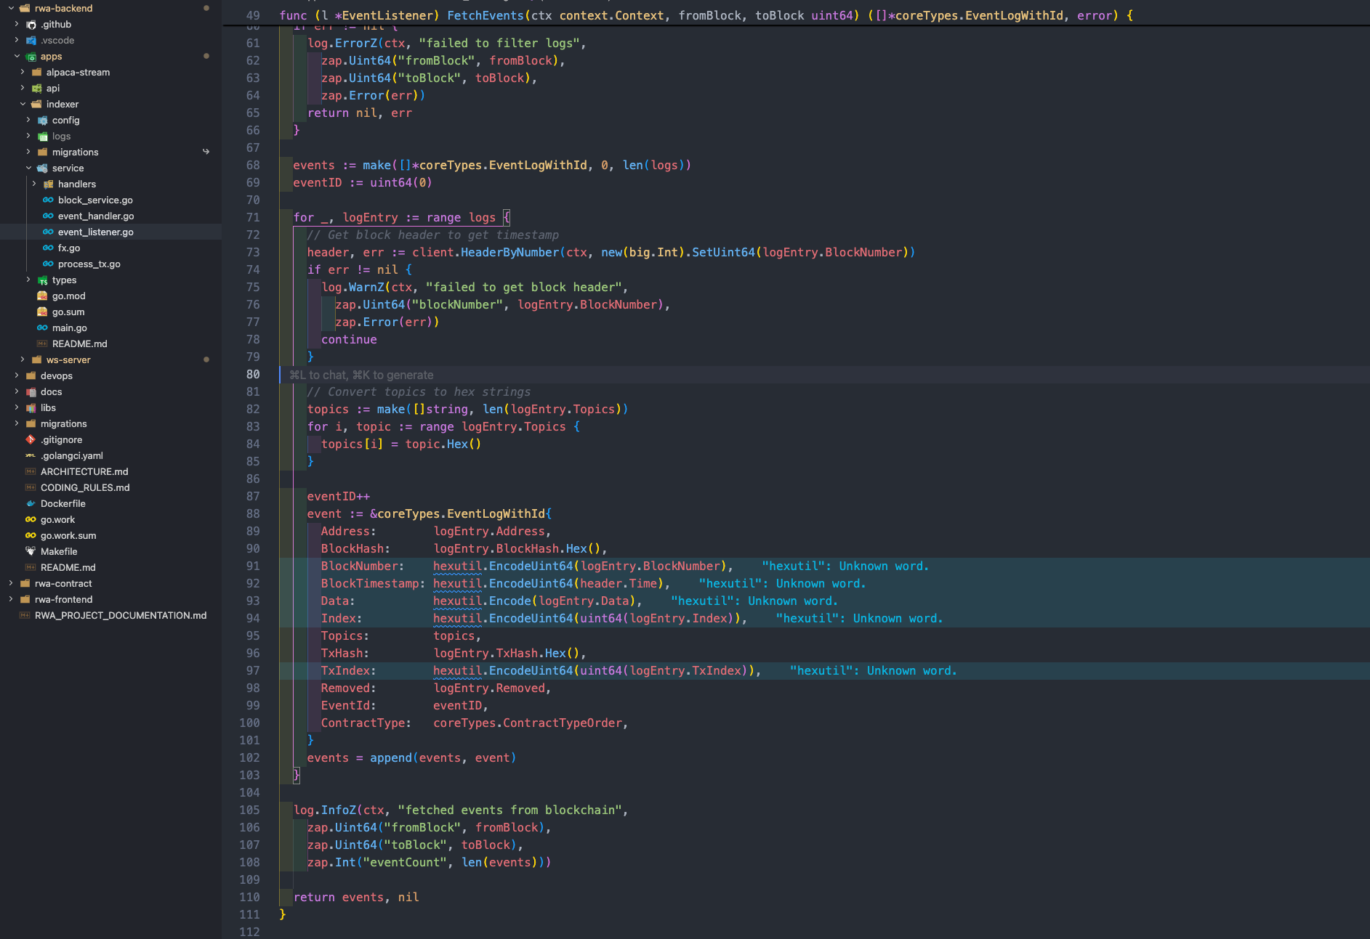This screenshot has width=1370, height=939.
Task: Collapse the indexer folder
Action: 23,104
